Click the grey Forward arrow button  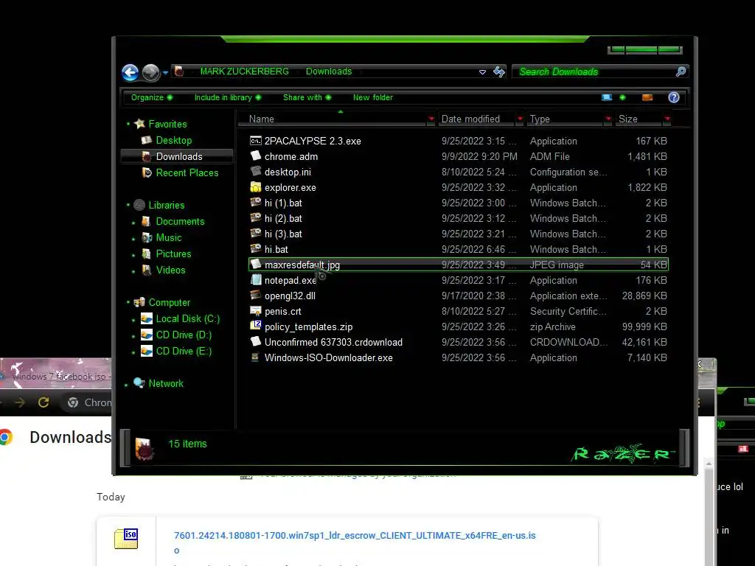pyautogui.click(x=150, y=73)
